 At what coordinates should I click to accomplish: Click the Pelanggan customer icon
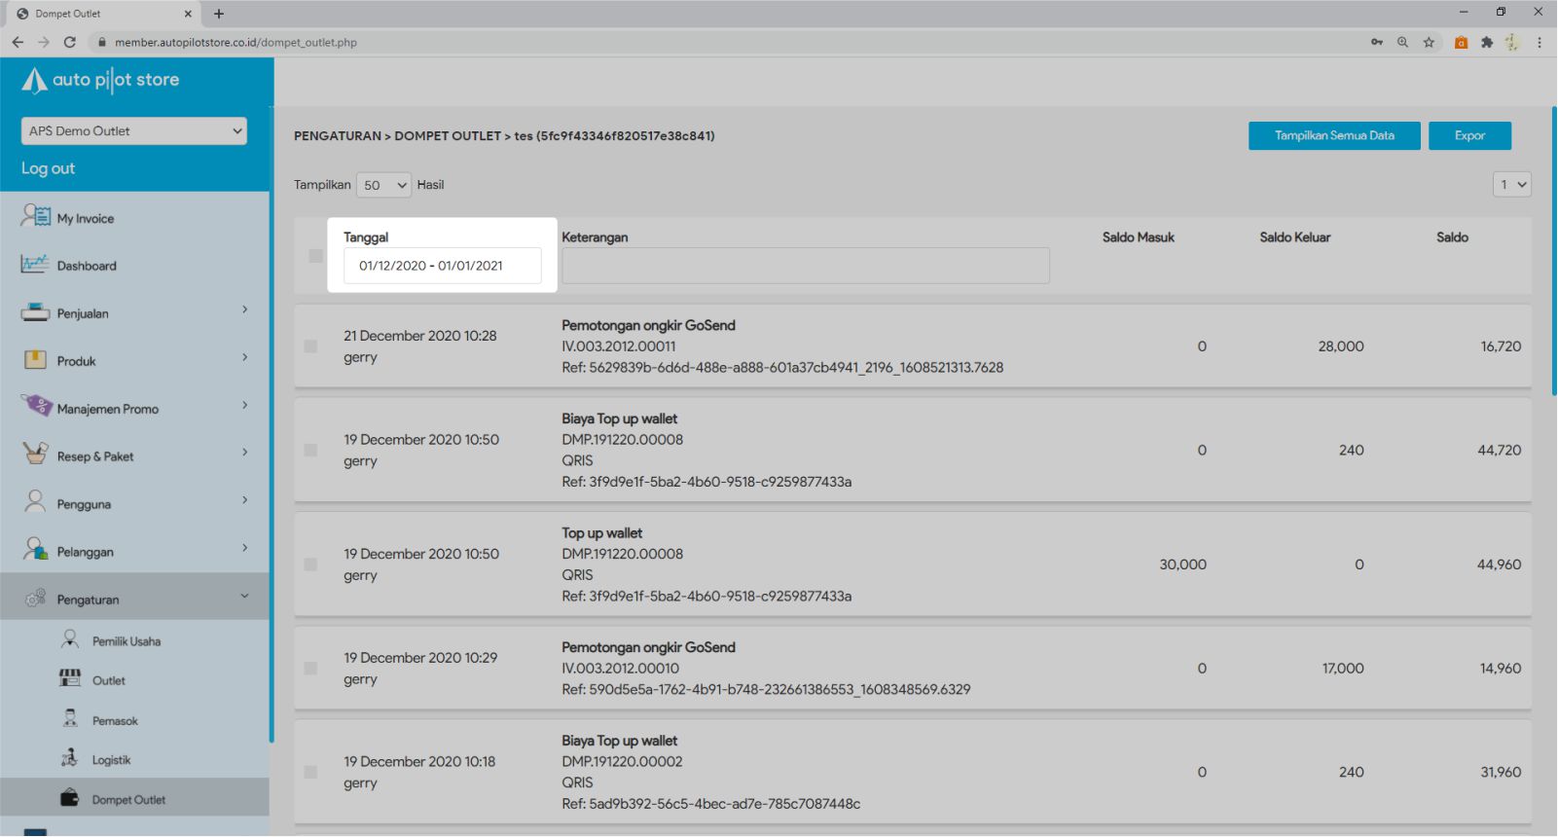[35, 549]
